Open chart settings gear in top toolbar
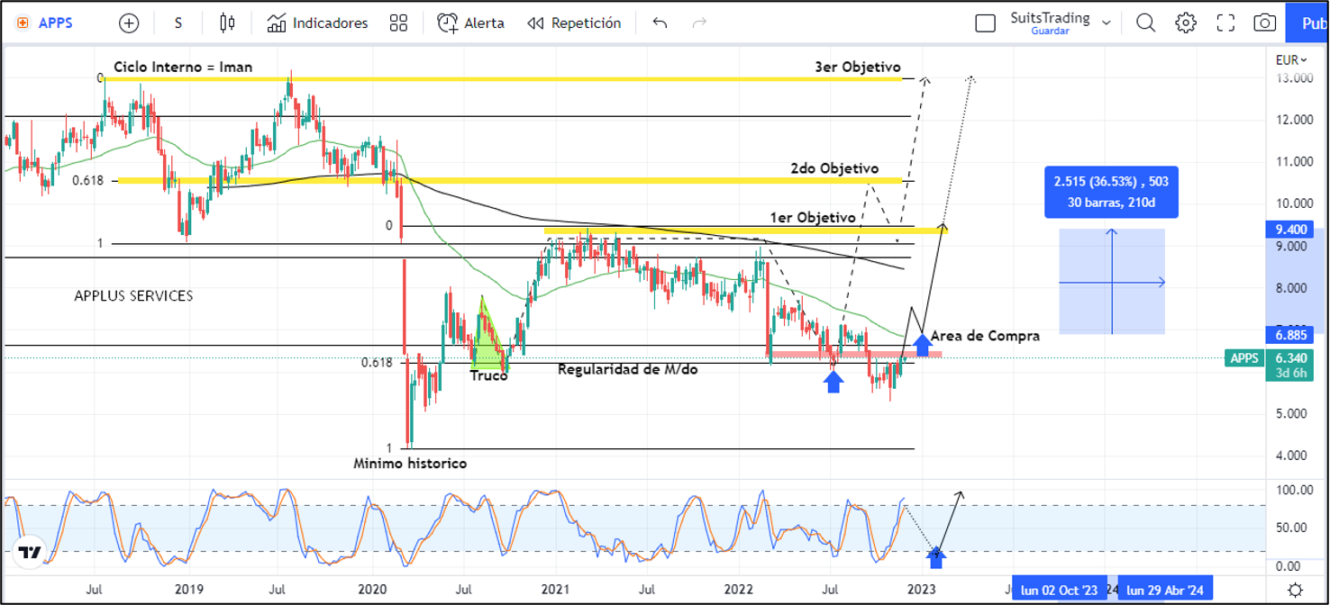This screenshot has width=1330, height=605. (x=1186, y=23)
